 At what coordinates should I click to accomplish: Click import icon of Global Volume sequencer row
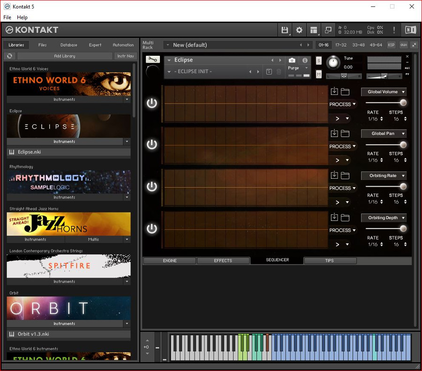pyautogui.click(x=334, y=91)
